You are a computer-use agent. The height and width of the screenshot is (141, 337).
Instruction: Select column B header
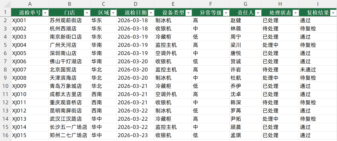coord(69,4)
